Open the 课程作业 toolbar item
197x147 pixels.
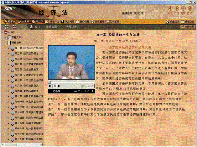(52, 22)
